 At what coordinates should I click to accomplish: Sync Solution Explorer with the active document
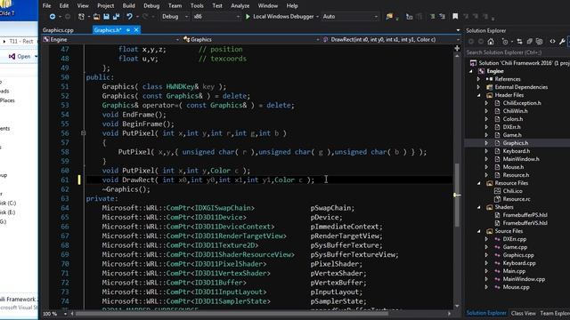(519, 42)
